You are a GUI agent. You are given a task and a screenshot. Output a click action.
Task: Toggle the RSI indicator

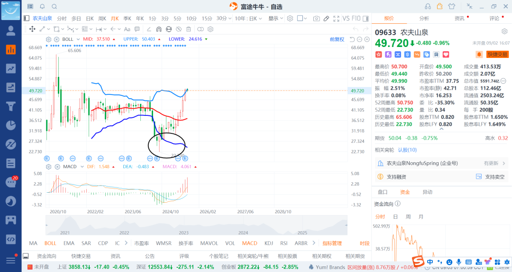pos(284,243)
